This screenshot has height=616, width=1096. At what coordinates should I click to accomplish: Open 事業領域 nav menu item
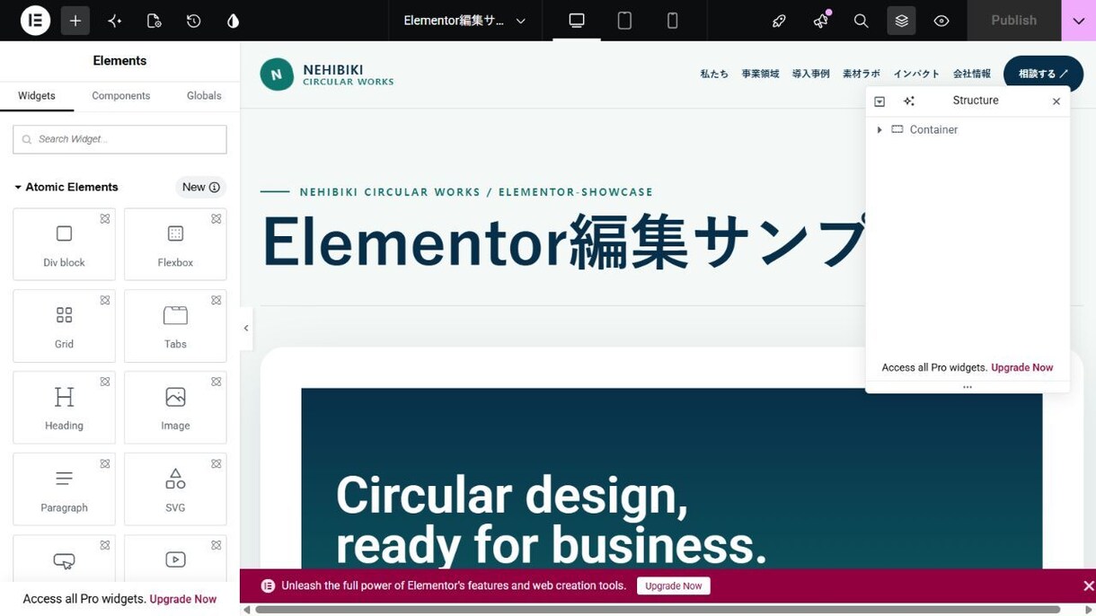[x=760, y=74]
